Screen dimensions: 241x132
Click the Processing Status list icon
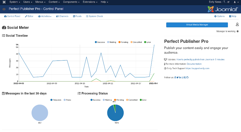(79, 93)
